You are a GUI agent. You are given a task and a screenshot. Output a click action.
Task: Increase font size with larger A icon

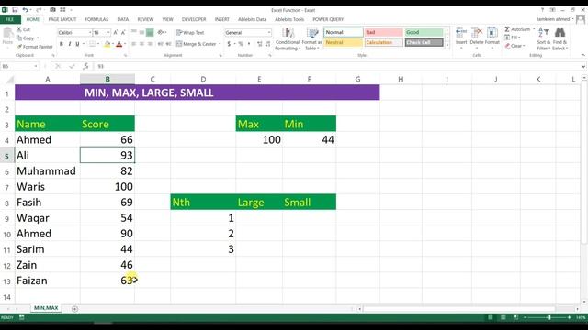click(x=116, y=33)
